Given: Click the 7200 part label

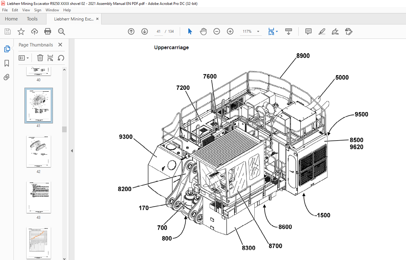Looking at the screenshot, I should click(x=183, y=88).
